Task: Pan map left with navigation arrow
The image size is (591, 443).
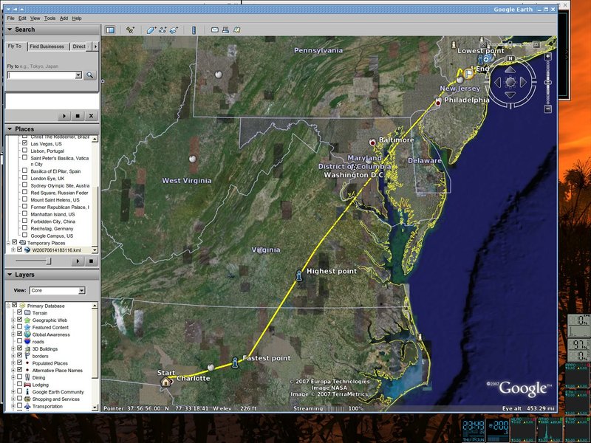Action: (x=497, y=82)
